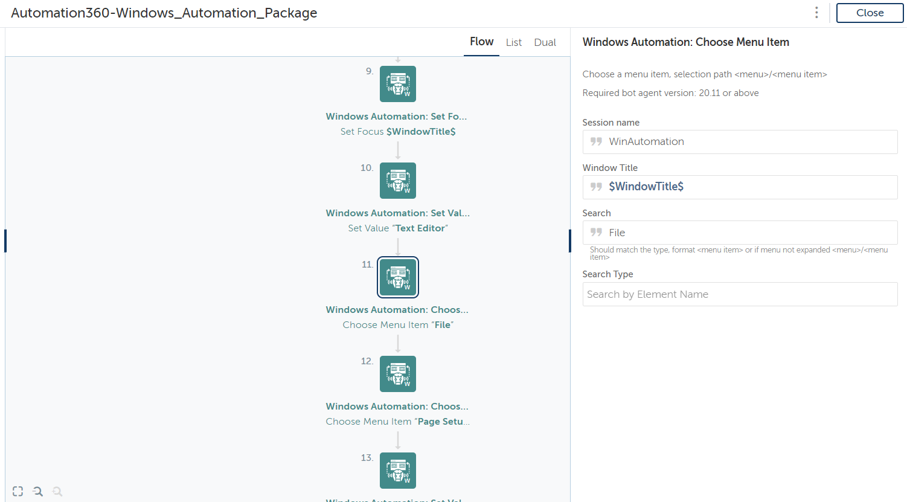Open the three-dot options menu beside Close
The height and width of the screenshot is (502, 907).
(x=816, y=13)
